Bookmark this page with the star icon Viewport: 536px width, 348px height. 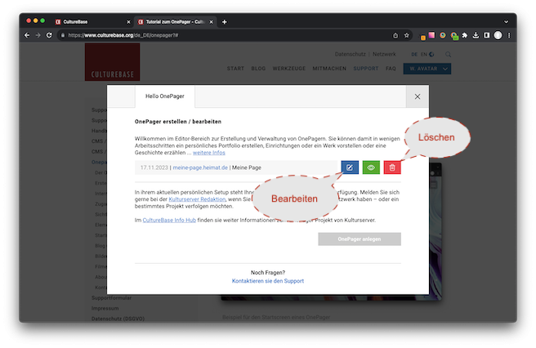[x=407, y=35]
